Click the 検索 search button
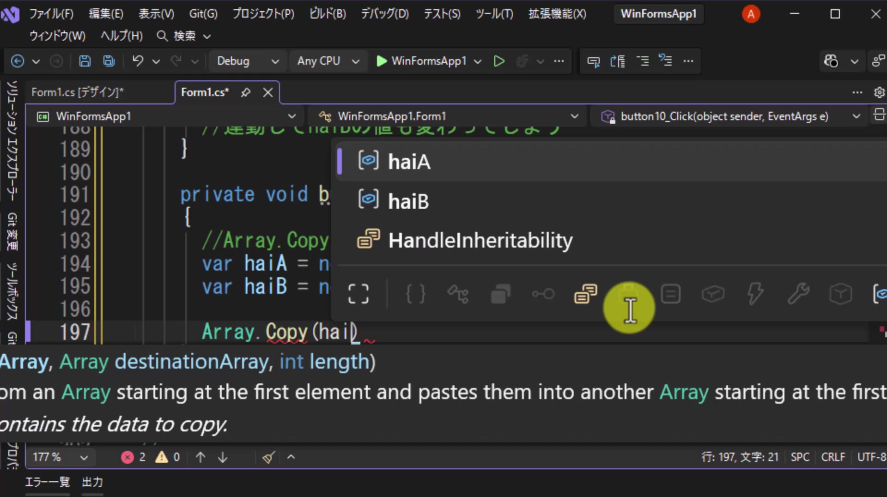The height and width of the screenshot is (497, 887). point(184,36)
